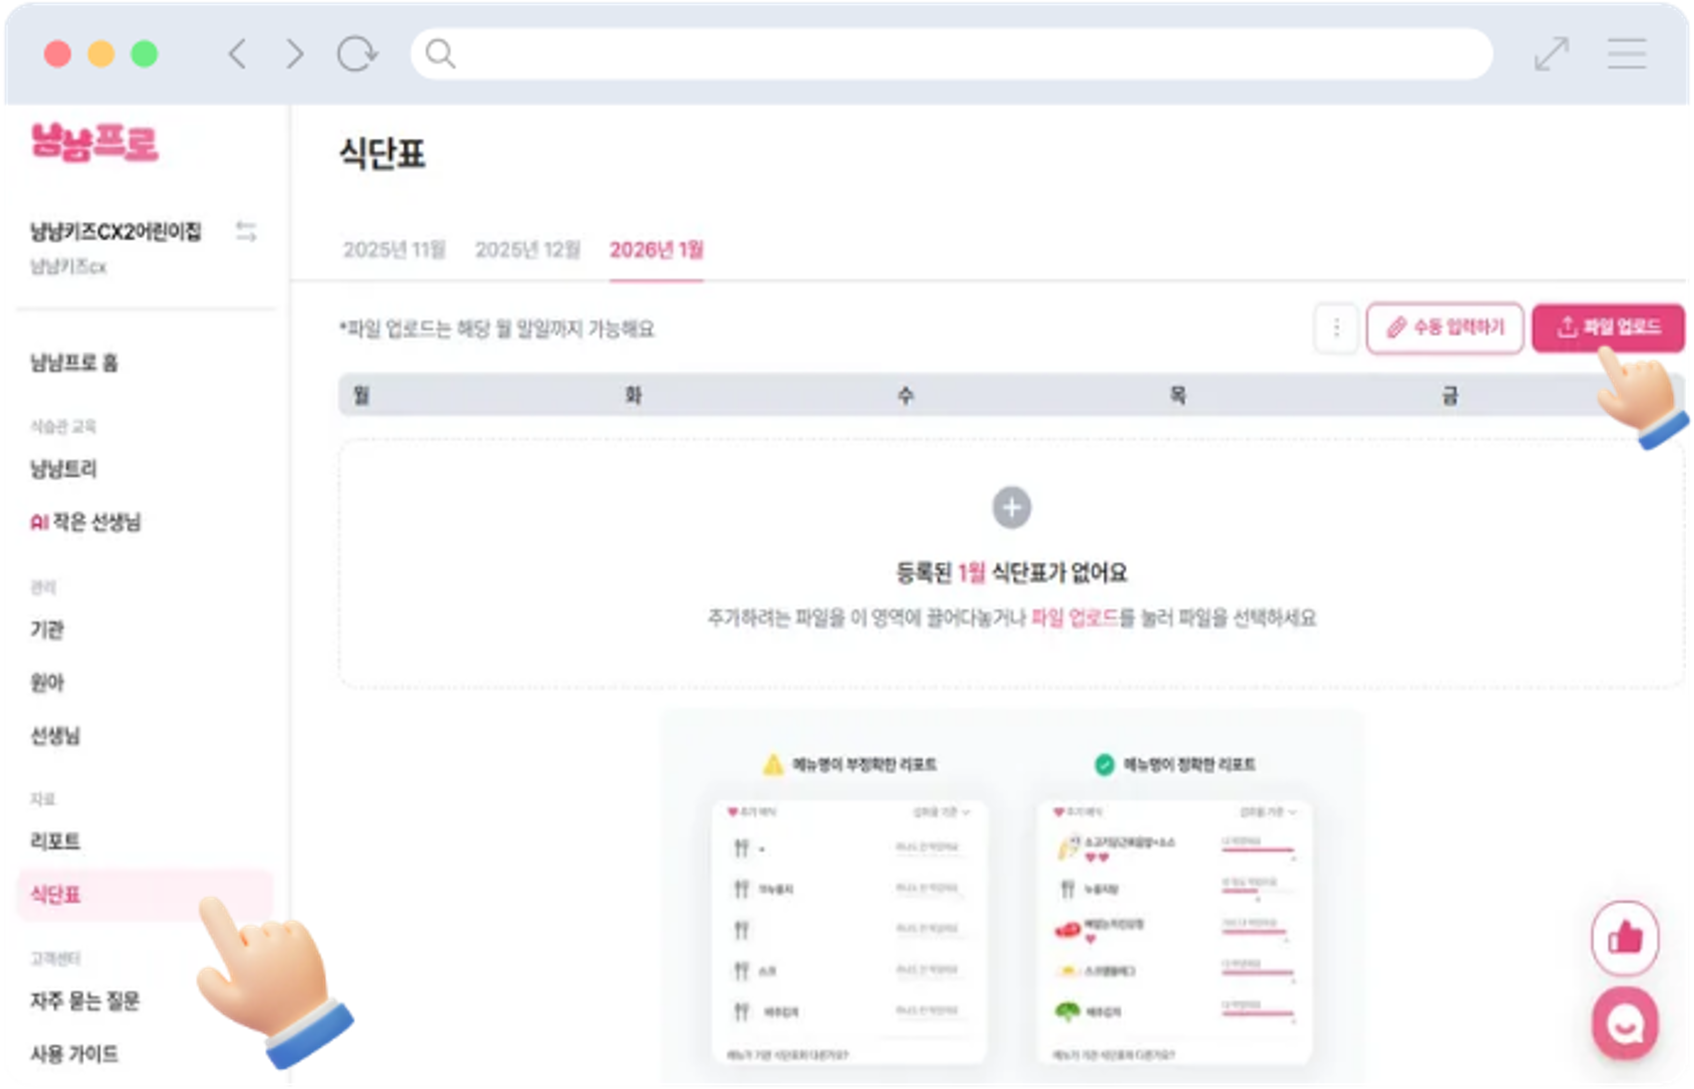Click the browser forward arrow icon
The image size is (1694, 1089).
tap(295, 54)
